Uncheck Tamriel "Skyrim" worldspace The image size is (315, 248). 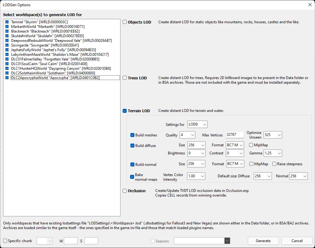point(7,22)
